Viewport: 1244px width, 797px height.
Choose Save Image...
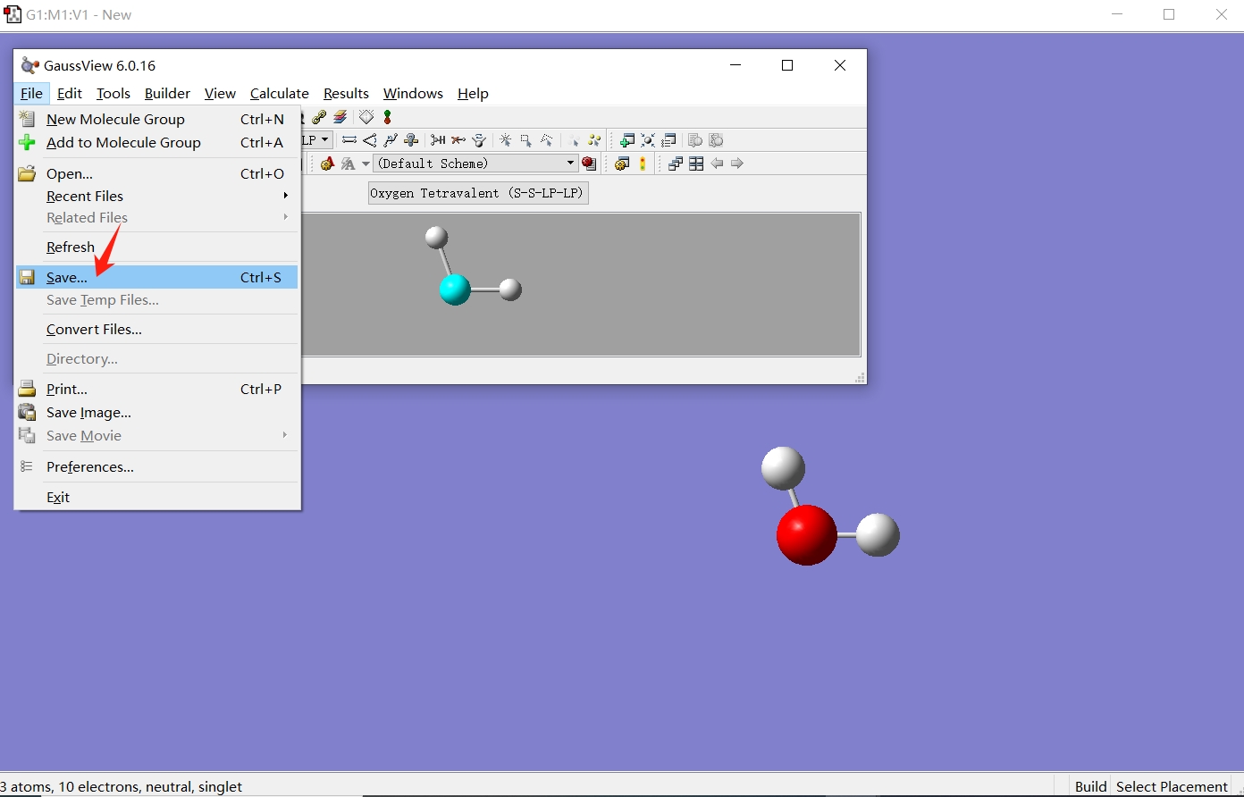157,412
